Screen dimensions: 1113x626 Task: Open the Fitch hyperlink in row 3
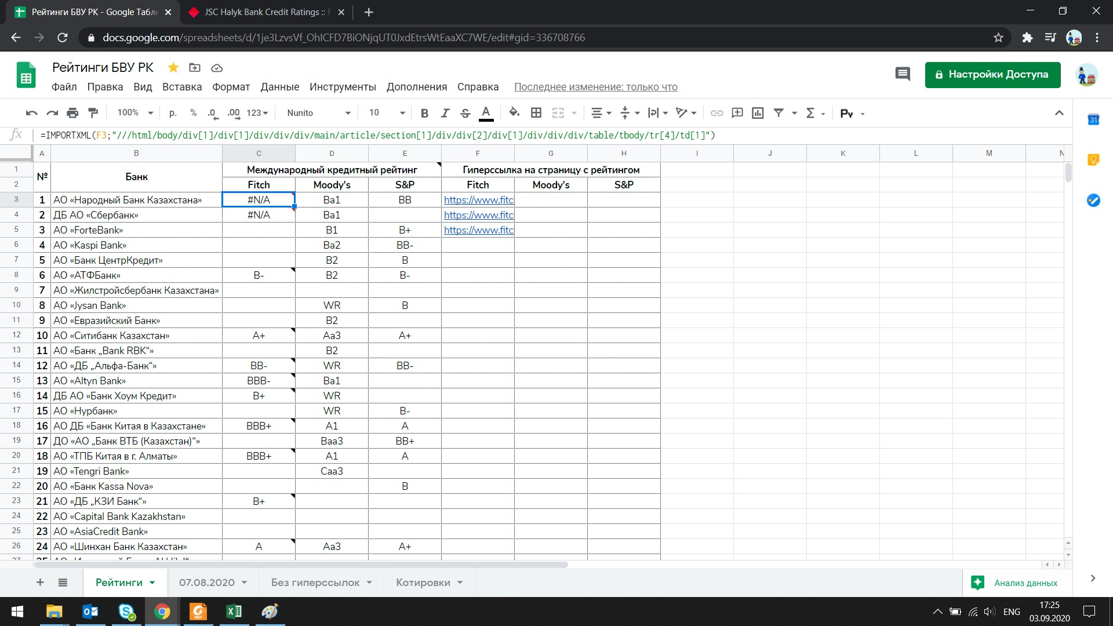point(478,200)
